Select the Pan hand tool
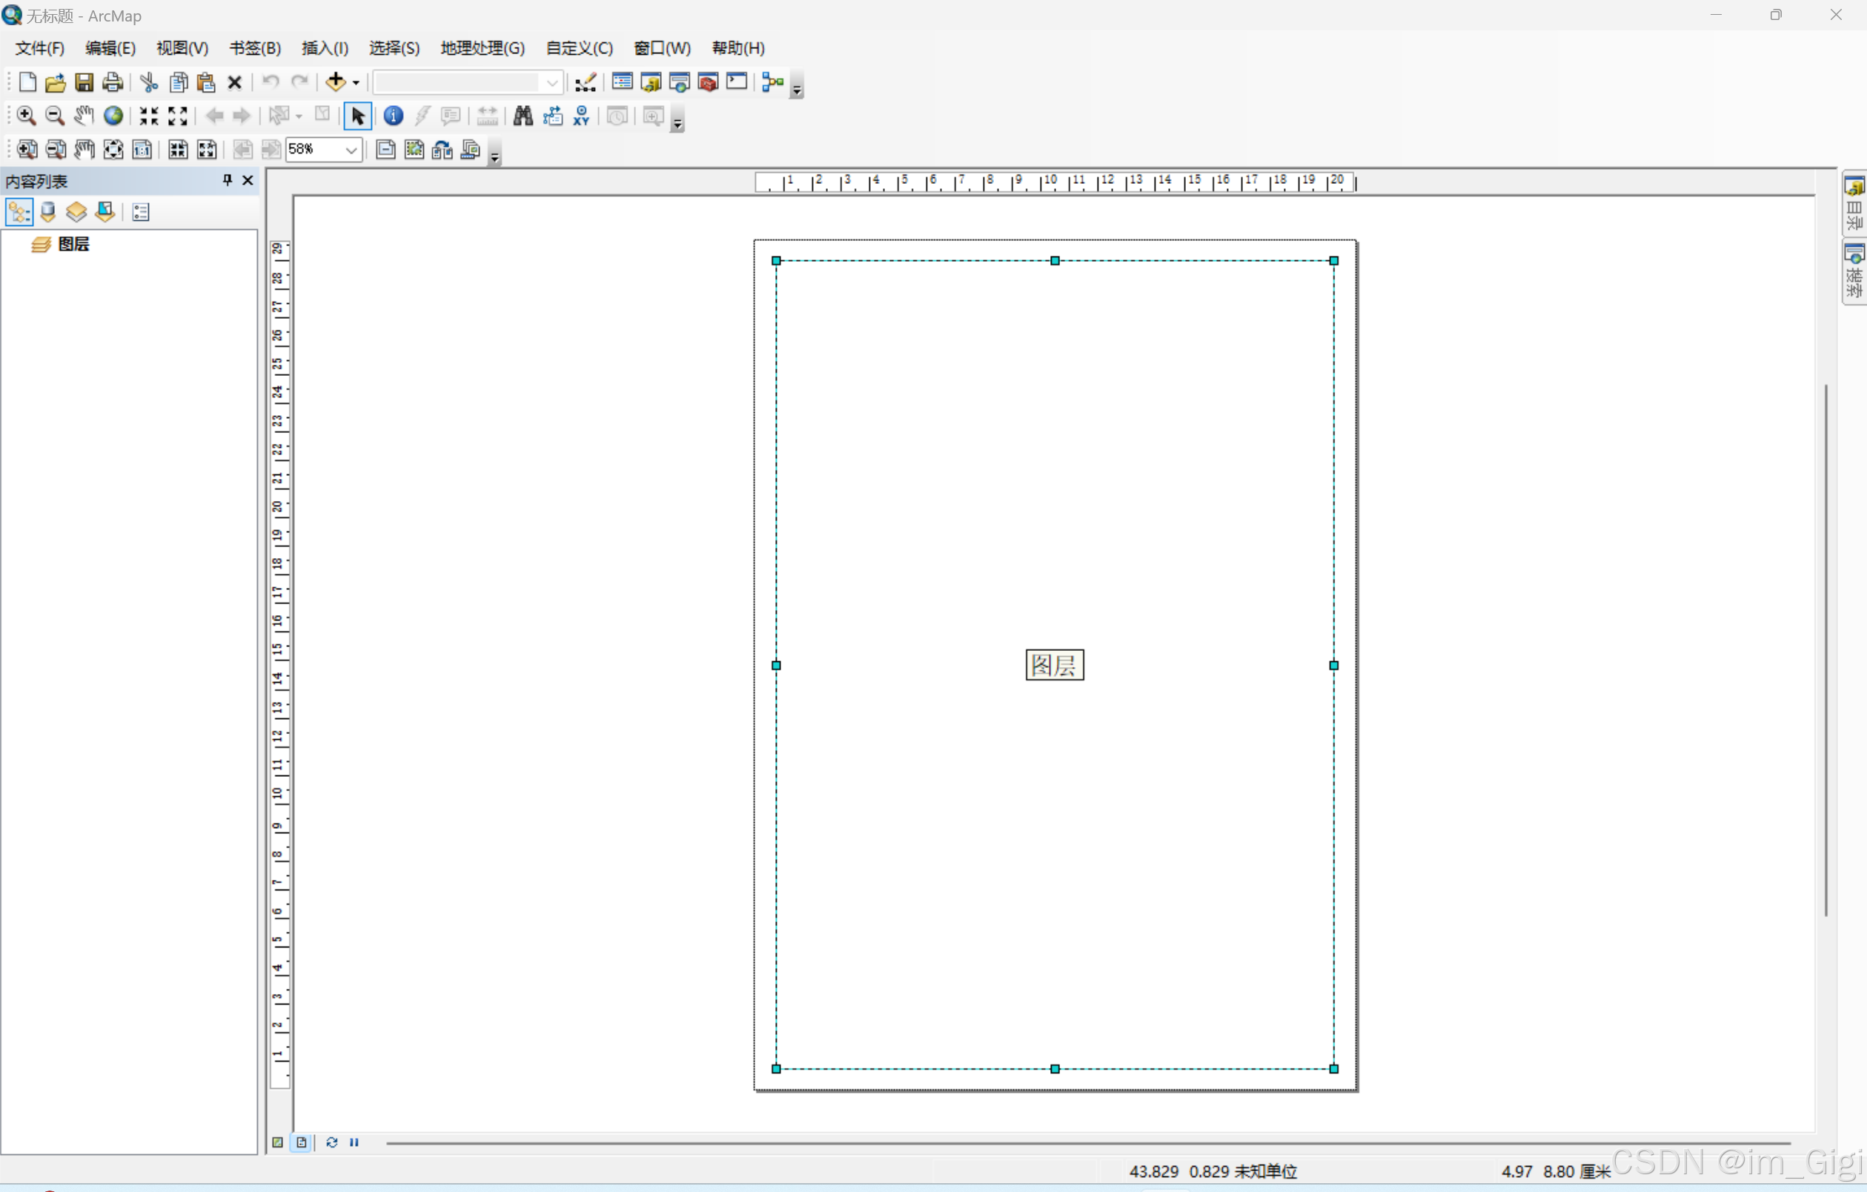The height and width of the screenshot is (1192, 1867). coord(84,116)
